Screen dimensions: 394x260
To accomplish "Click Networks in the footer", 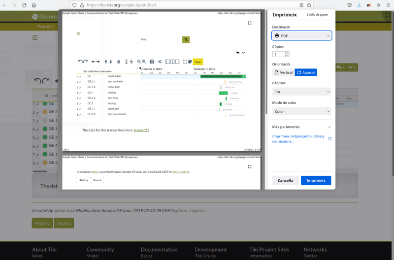I will pyautogui.click(x=315, y=250).
